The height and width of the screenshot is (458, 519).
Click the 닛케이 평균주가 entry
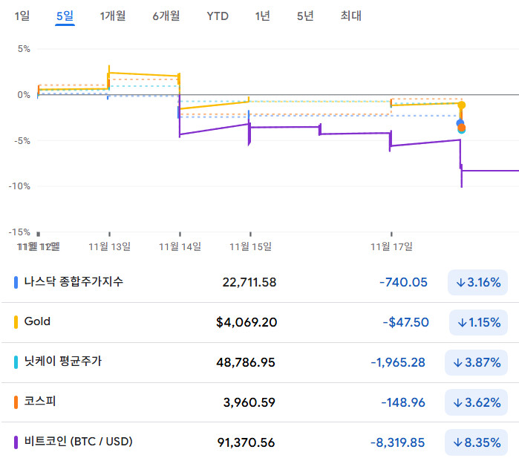63,362
